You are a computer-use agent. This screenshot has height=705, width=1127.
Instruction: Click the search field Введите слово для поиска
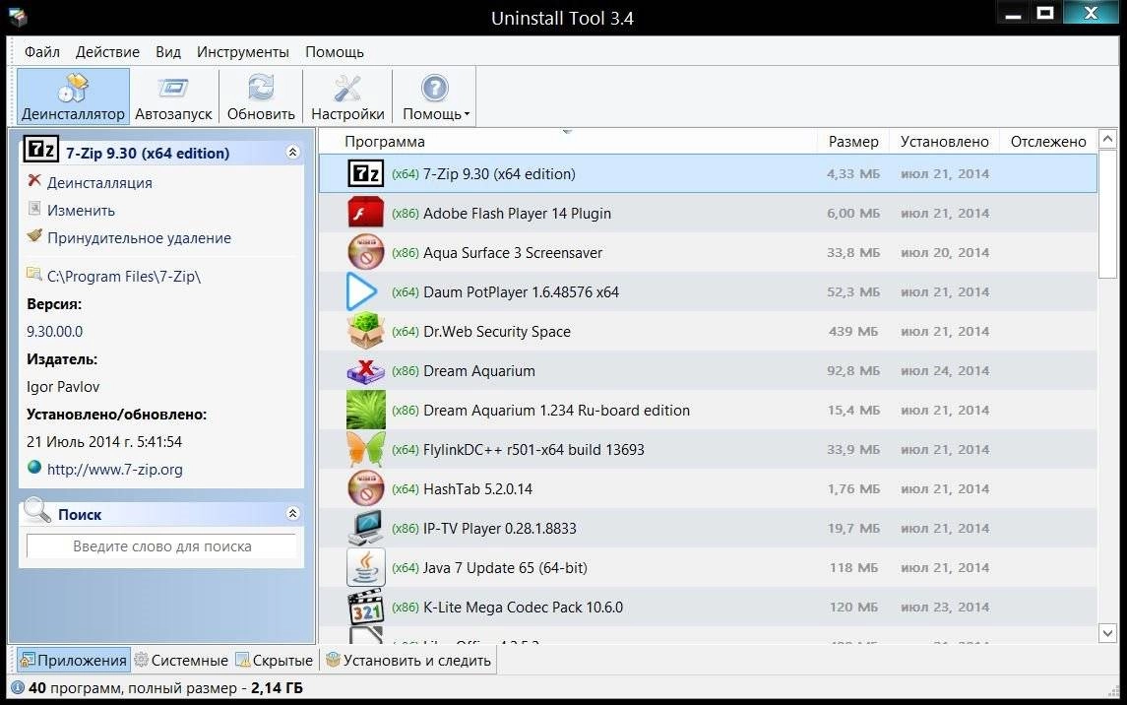coord(161,546)
